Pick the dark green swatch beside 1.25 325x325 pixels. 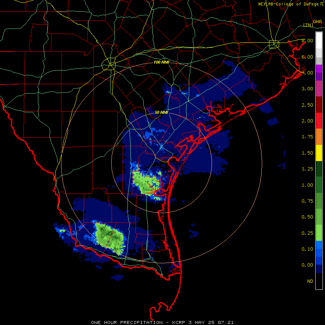click(319, 169)
